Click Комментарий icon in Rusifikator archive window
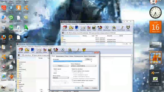Image resolution: width=164 pixels, height=92 pixels. coord(121,28)
